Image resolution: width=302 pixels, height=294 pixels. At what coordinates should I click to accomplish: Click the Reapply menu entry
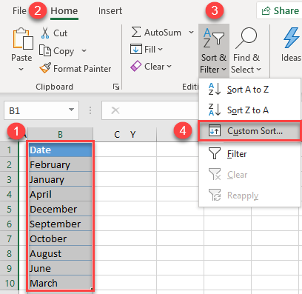(x=249, y=196)
